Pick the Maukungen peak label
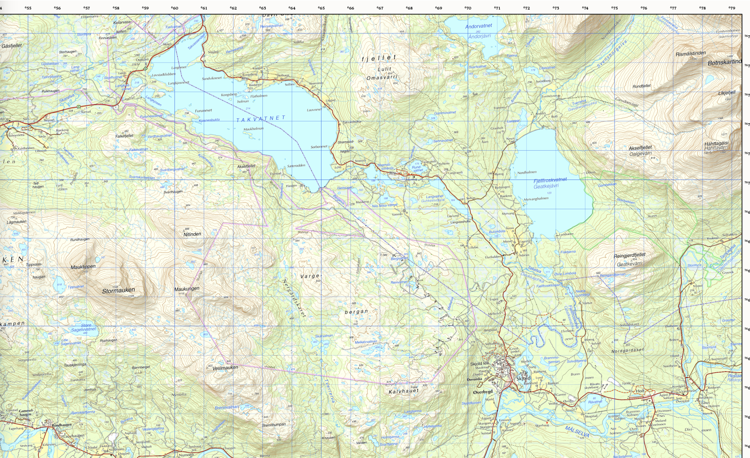Image resolution: width=750 pixels, height=458 pixels. pyautogui.click(x=187, y=289)
